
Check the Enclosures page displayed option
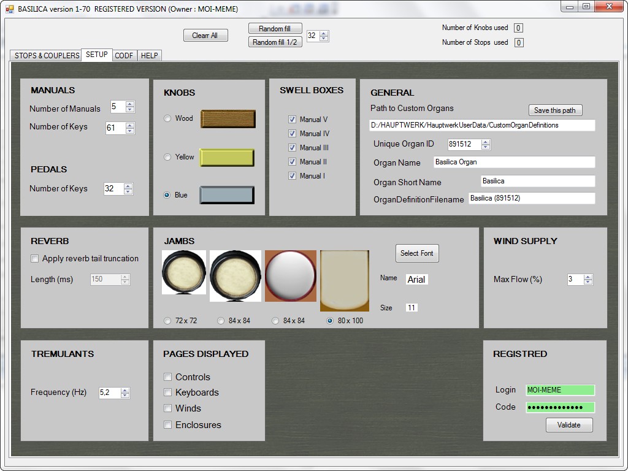coord(168,425)
